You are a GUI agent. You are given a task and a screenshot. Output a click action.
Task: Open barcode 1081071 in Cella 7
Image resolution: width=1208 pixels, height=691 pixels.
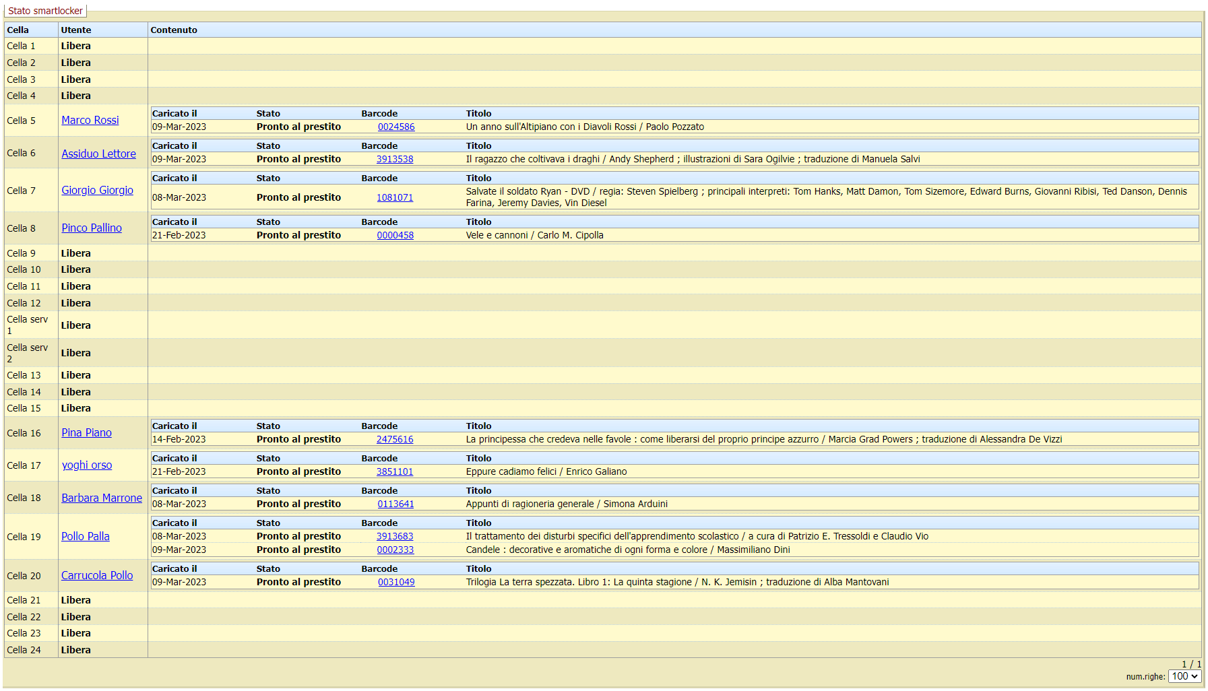[395, 197]
